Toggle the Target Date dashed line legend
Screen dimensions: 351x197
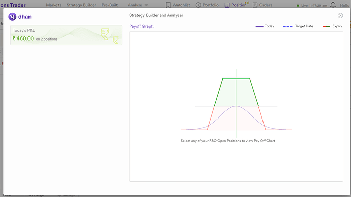tap(298, 26)
